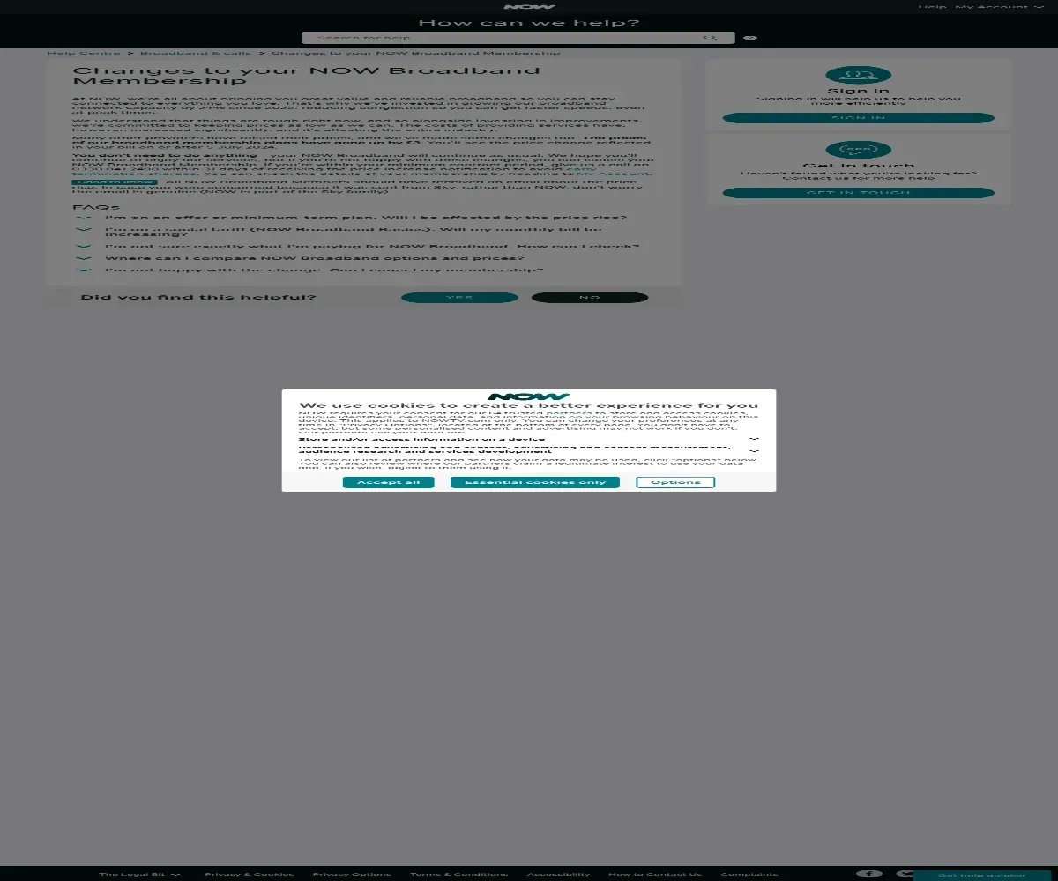Accept all cookies in the consent dialog

pos(388,482)
